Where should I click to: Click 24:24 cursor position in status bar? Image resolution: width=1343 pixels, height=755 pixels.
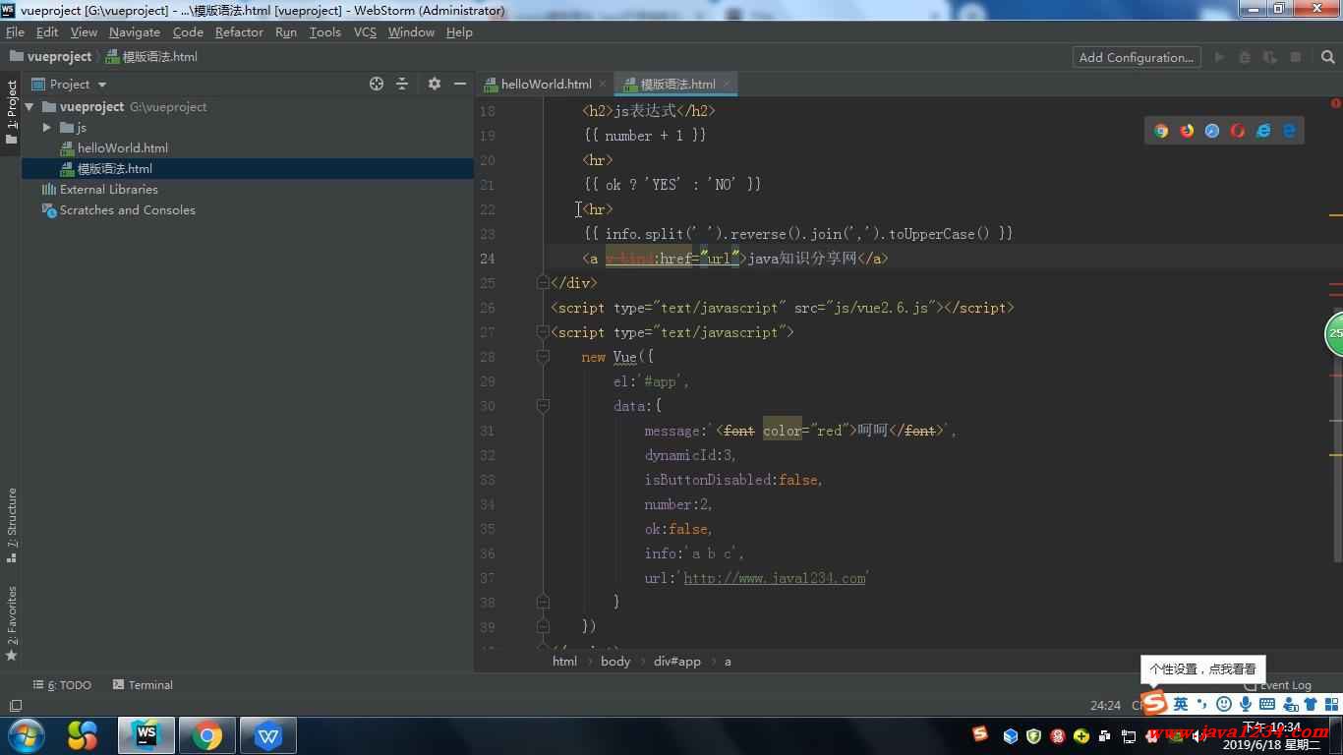coord(1105,706)
